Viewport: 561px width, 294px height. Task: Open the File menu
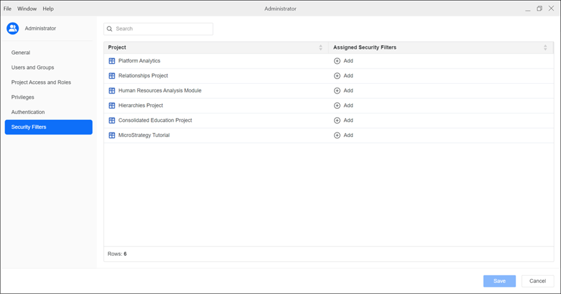click(x=8, y=9)
